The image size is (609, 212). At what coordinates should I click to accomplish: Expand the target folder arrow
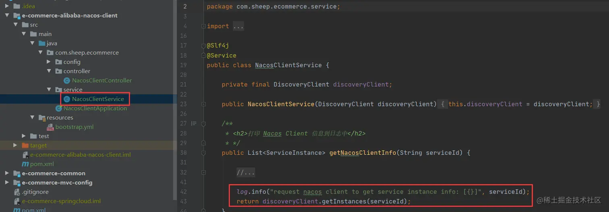click(15, 145)
